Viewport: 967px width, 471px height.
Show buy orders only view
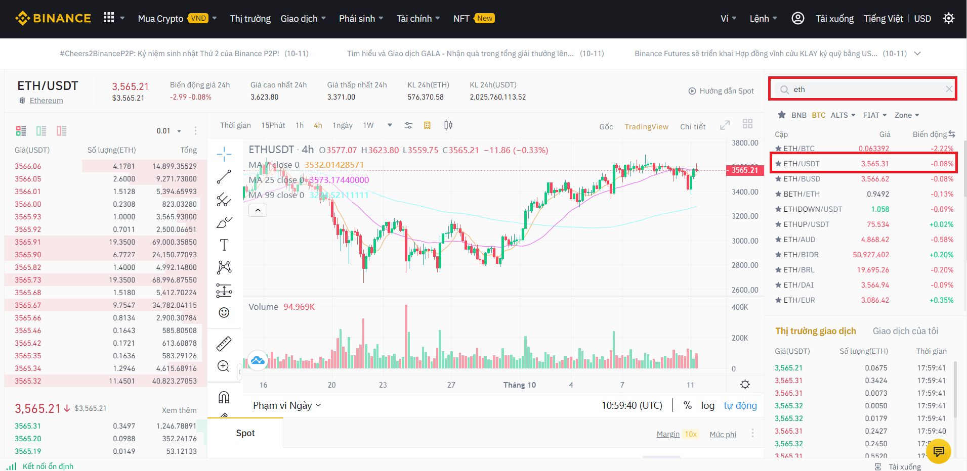(x=41, y=131)
